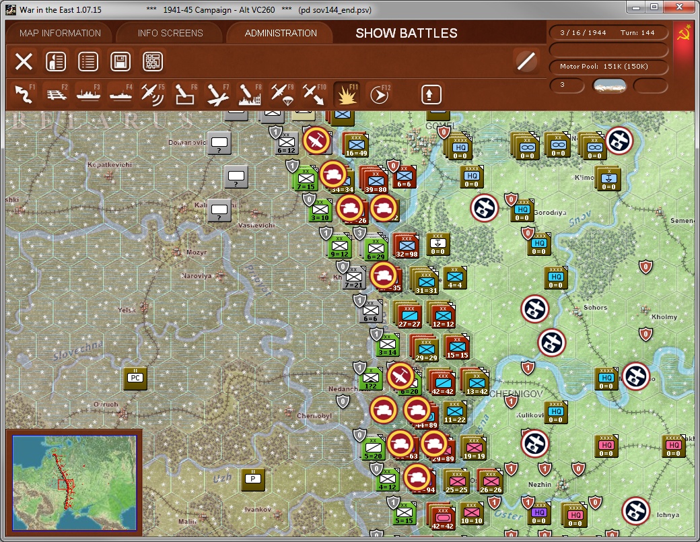This screenshot has height=542, width=700.
Task: Click the cloud weather indicator
Action: (x=609, y=86)
